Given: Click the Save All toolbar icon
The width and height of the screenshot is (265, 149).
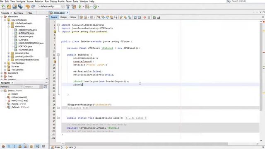Looking at the screenshot, I should point(20,7).
